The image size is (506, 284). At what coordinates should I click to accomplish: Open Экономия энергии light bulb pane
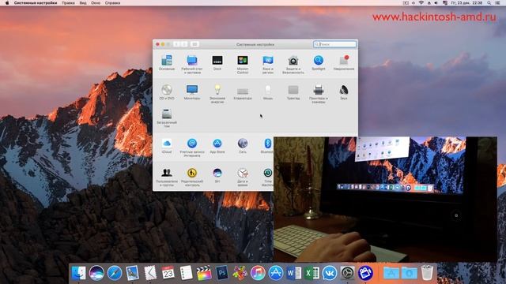point(217,93)
